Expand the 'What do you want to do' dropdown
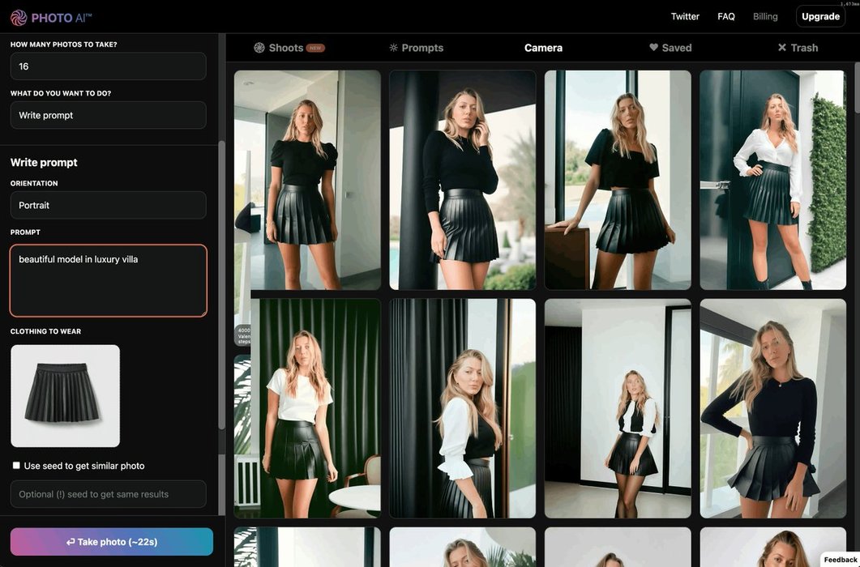 [108, 115]
